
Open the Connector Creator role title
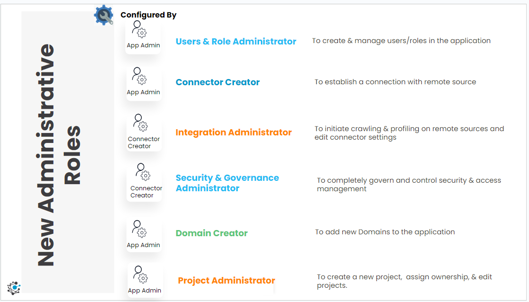pyautogui.click(x=217, y=82)
